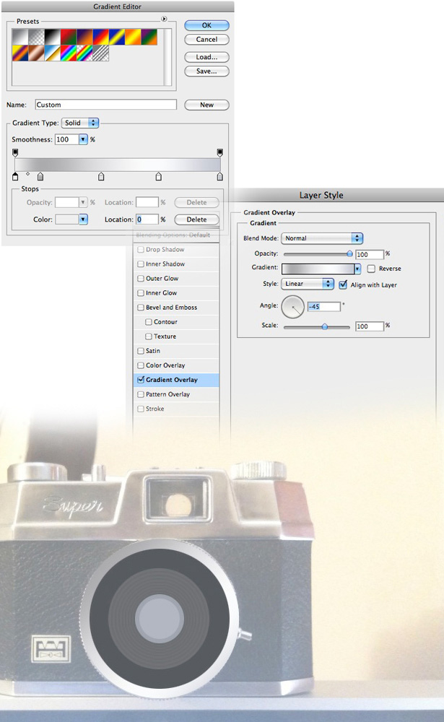
Task: Select the Black, White gradient preset
Action: tap(53, 37)
